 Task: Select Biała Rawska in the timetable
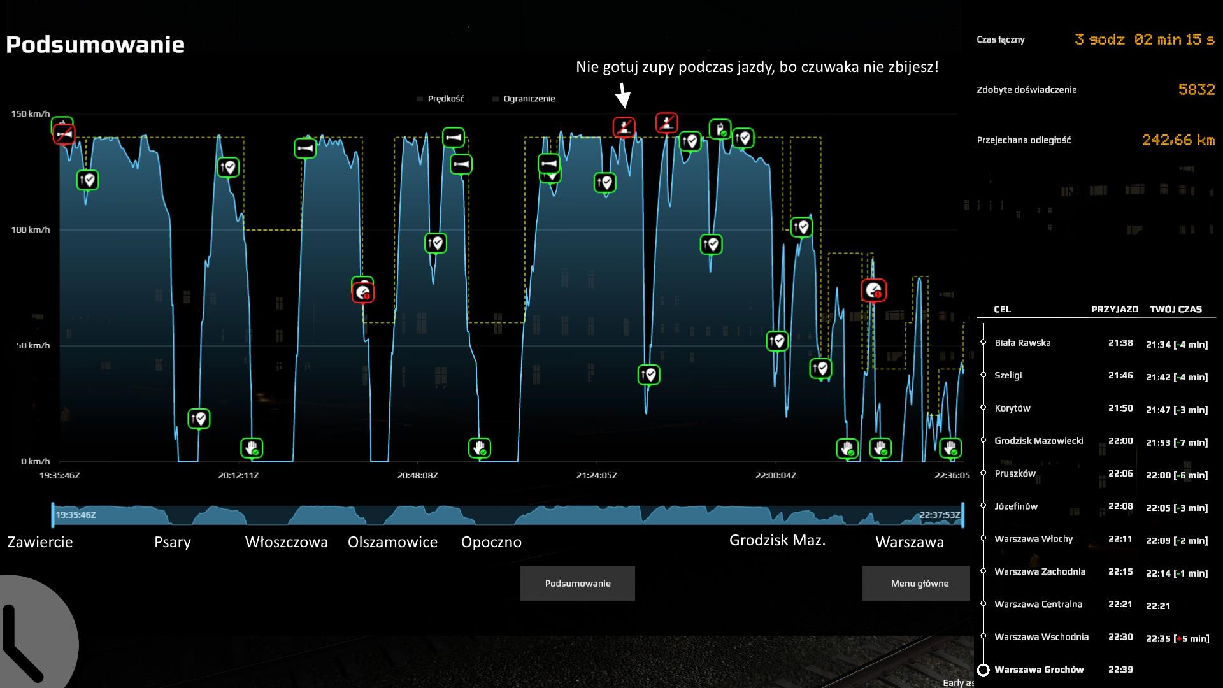tap(1022, 343)
